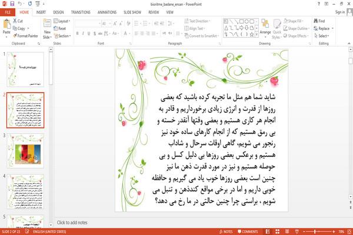Viewport: 353px width, 235px height.
Task: Click the Redo icon in quick access toolbar
Action: tap(30, 4)
